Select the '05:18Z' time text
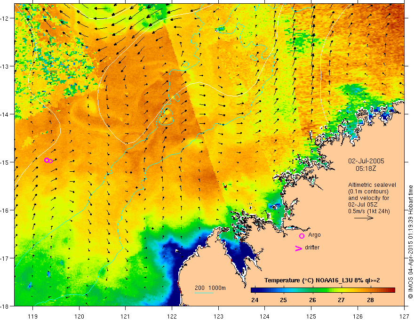The height and width of the screenshot is (320, 414). tap(366, 168)
